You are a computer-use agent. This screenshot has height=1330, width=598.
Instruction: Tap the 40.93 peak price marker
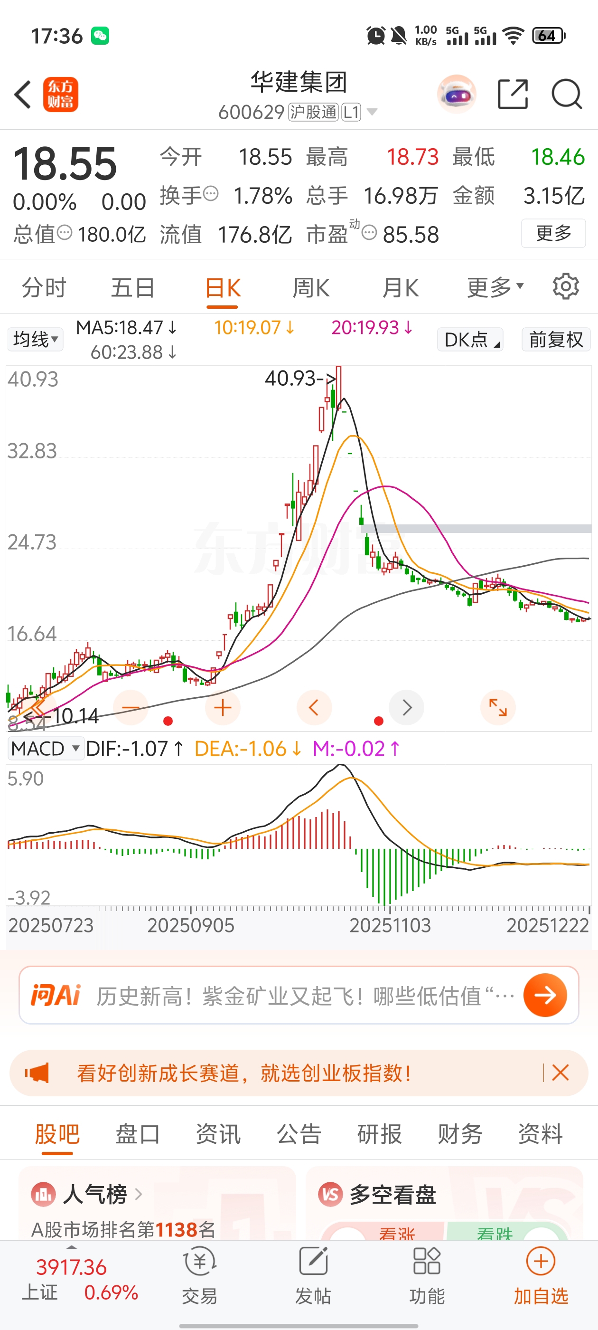click(x=300, y=378)
